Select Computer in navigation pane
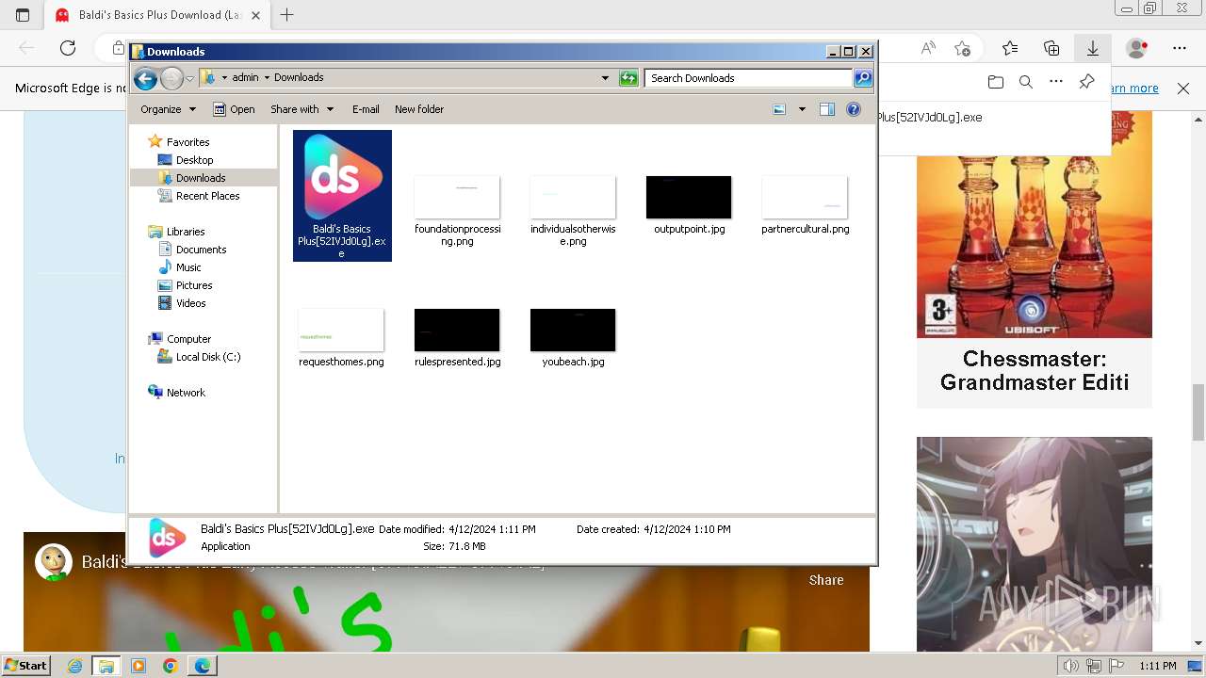The height and width of the screenshot is (678, 1206). point(188,339)
